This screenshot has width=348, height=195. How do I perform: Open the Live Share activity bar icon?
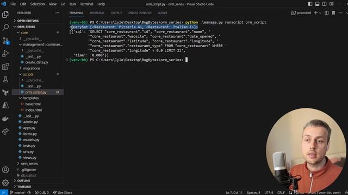(x=5, y=132)
